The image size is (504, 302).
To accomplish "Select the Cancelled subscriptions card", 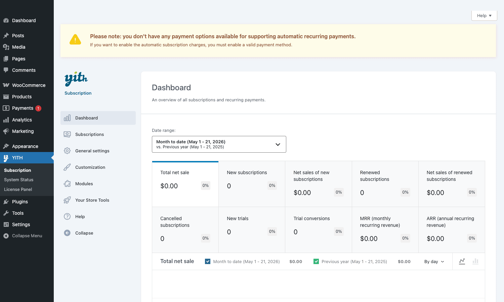I will pyautogui.click(x=185, y=230).
